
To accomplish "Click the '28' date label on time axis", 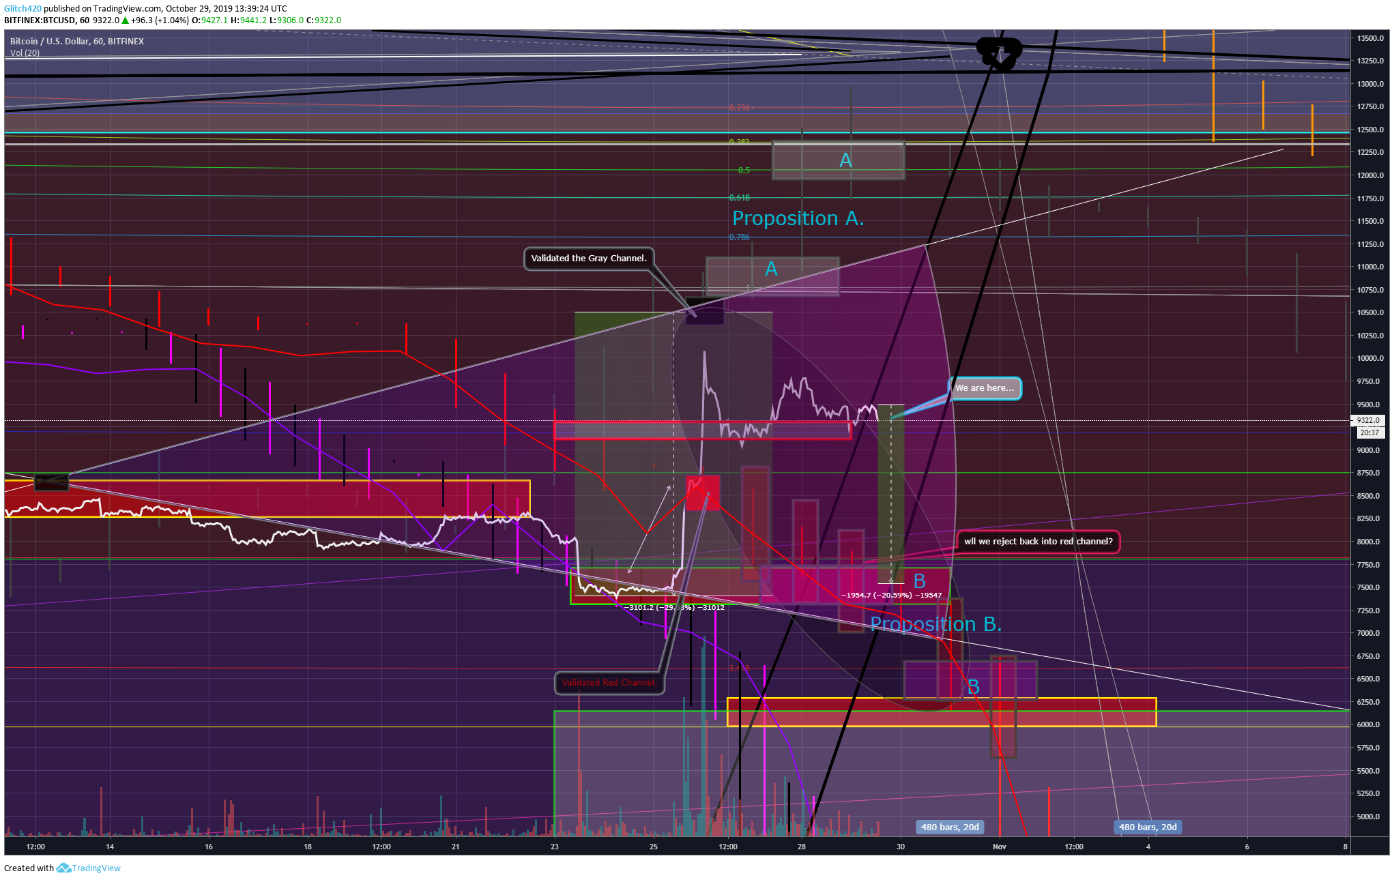I will [801, 847].
